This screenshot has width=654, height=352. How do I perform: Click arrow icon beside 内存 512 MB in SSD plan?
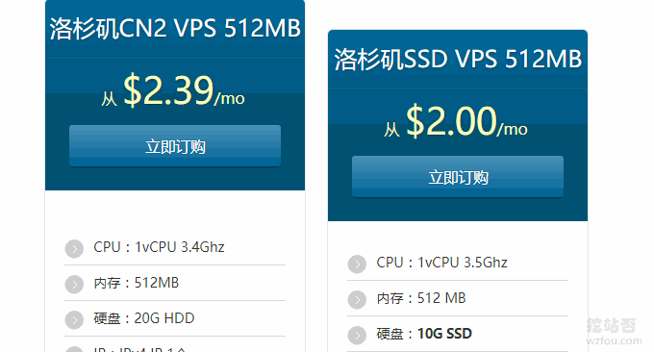357,299
